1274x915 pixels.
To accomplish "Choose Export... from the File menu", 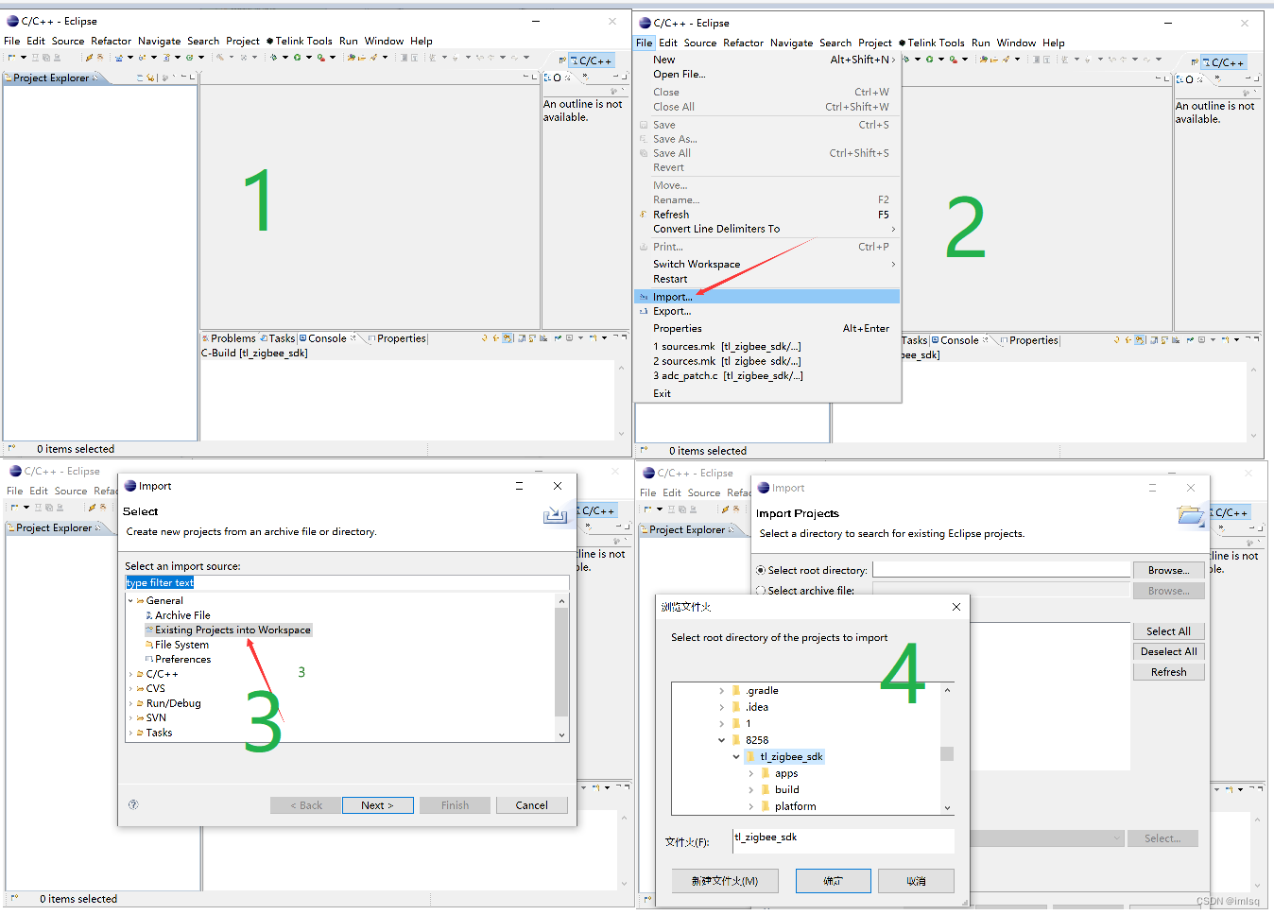I will coord(767,311).
